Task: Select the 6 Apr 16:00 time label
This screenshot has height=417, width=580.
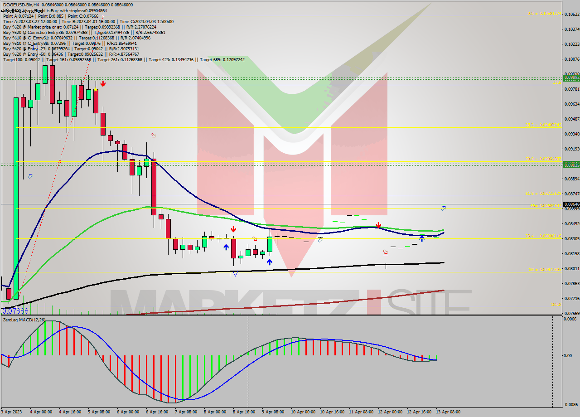Action: 157,412
